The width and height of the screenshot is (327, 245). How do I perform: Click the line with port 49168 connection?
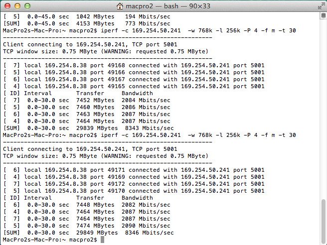134,65
